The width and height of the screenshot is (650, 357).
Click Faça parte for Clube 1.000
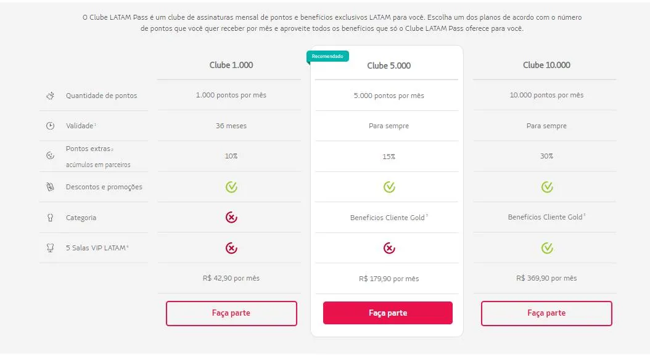(x=231, y=313)
